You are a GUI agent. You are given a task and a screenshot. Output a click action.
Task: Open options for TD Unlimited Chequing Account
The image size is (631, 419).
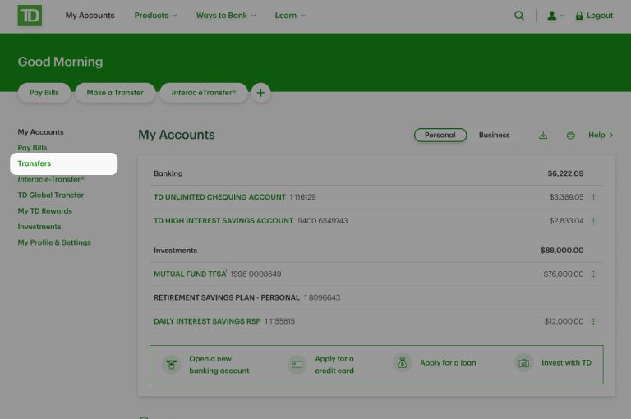593,197
